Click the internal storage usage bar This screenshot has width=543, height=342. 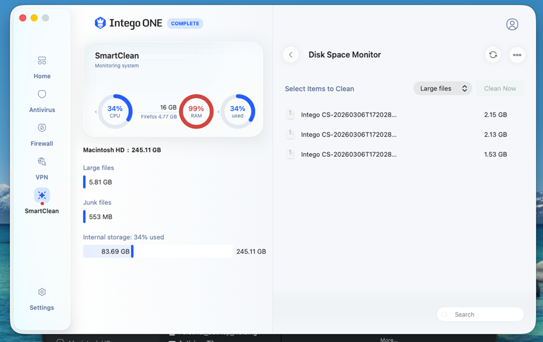(158, 251)
